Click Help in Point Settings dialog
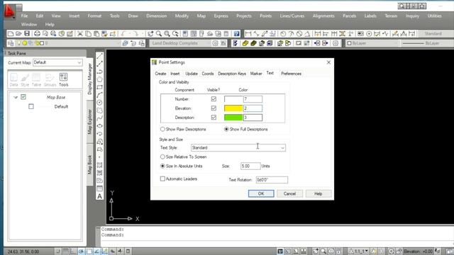Image resolution: width=454 pixels, height=255 pixels. point(319,193)
